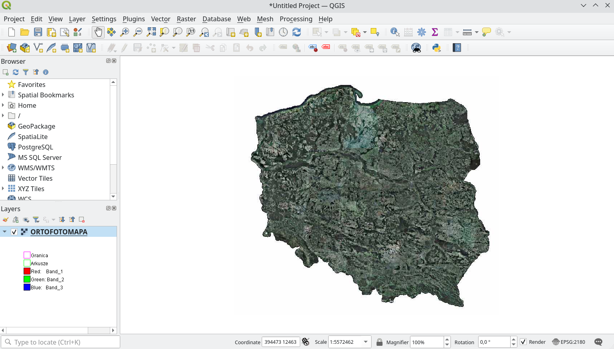This screenshot has width=614, height=349.
Task: Click the Refresh map canvas icon
Action: 297,32
